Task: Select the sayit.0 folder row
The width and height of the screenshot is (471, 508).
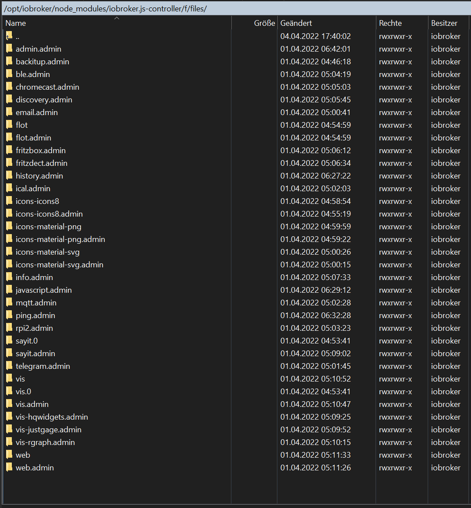Action: pos(27,340)
